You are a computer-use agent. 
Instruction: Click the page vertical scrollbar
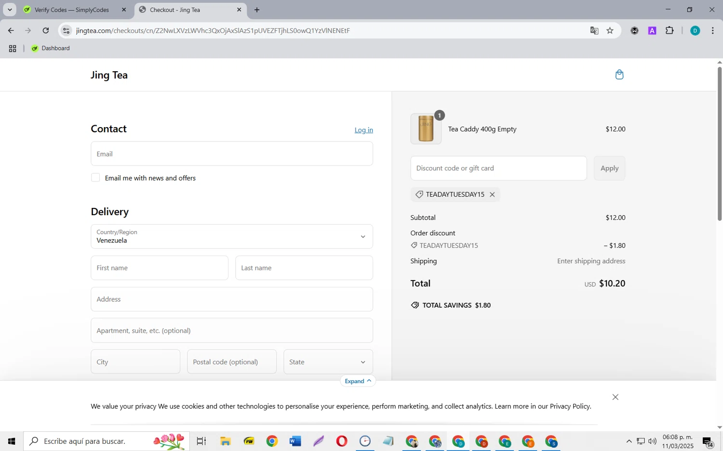(x=720, y=143)
